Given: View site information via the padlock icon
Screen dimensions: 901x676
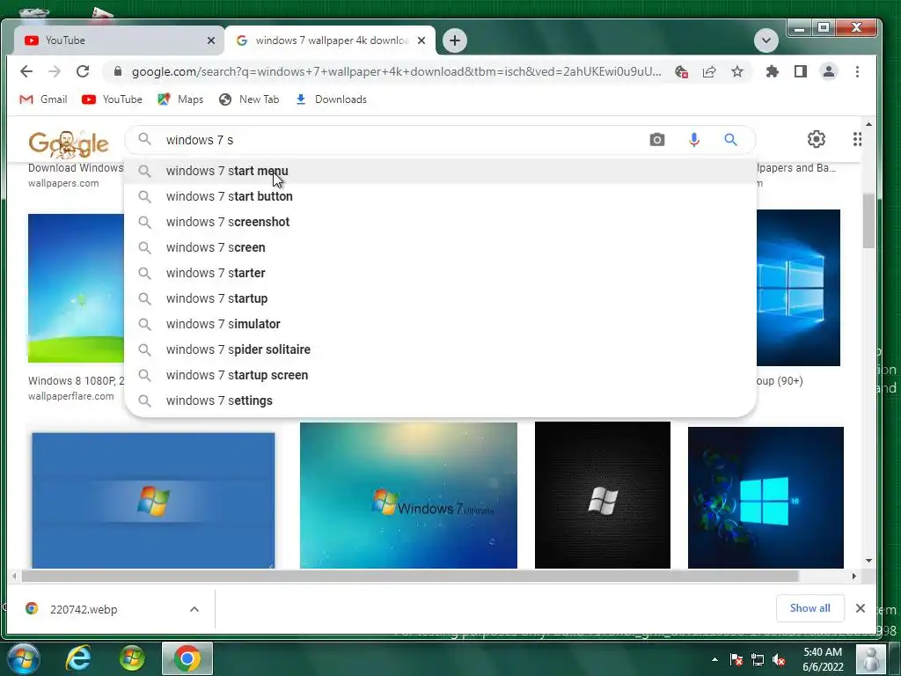Looking at the screenshot, I should [118, 71].
